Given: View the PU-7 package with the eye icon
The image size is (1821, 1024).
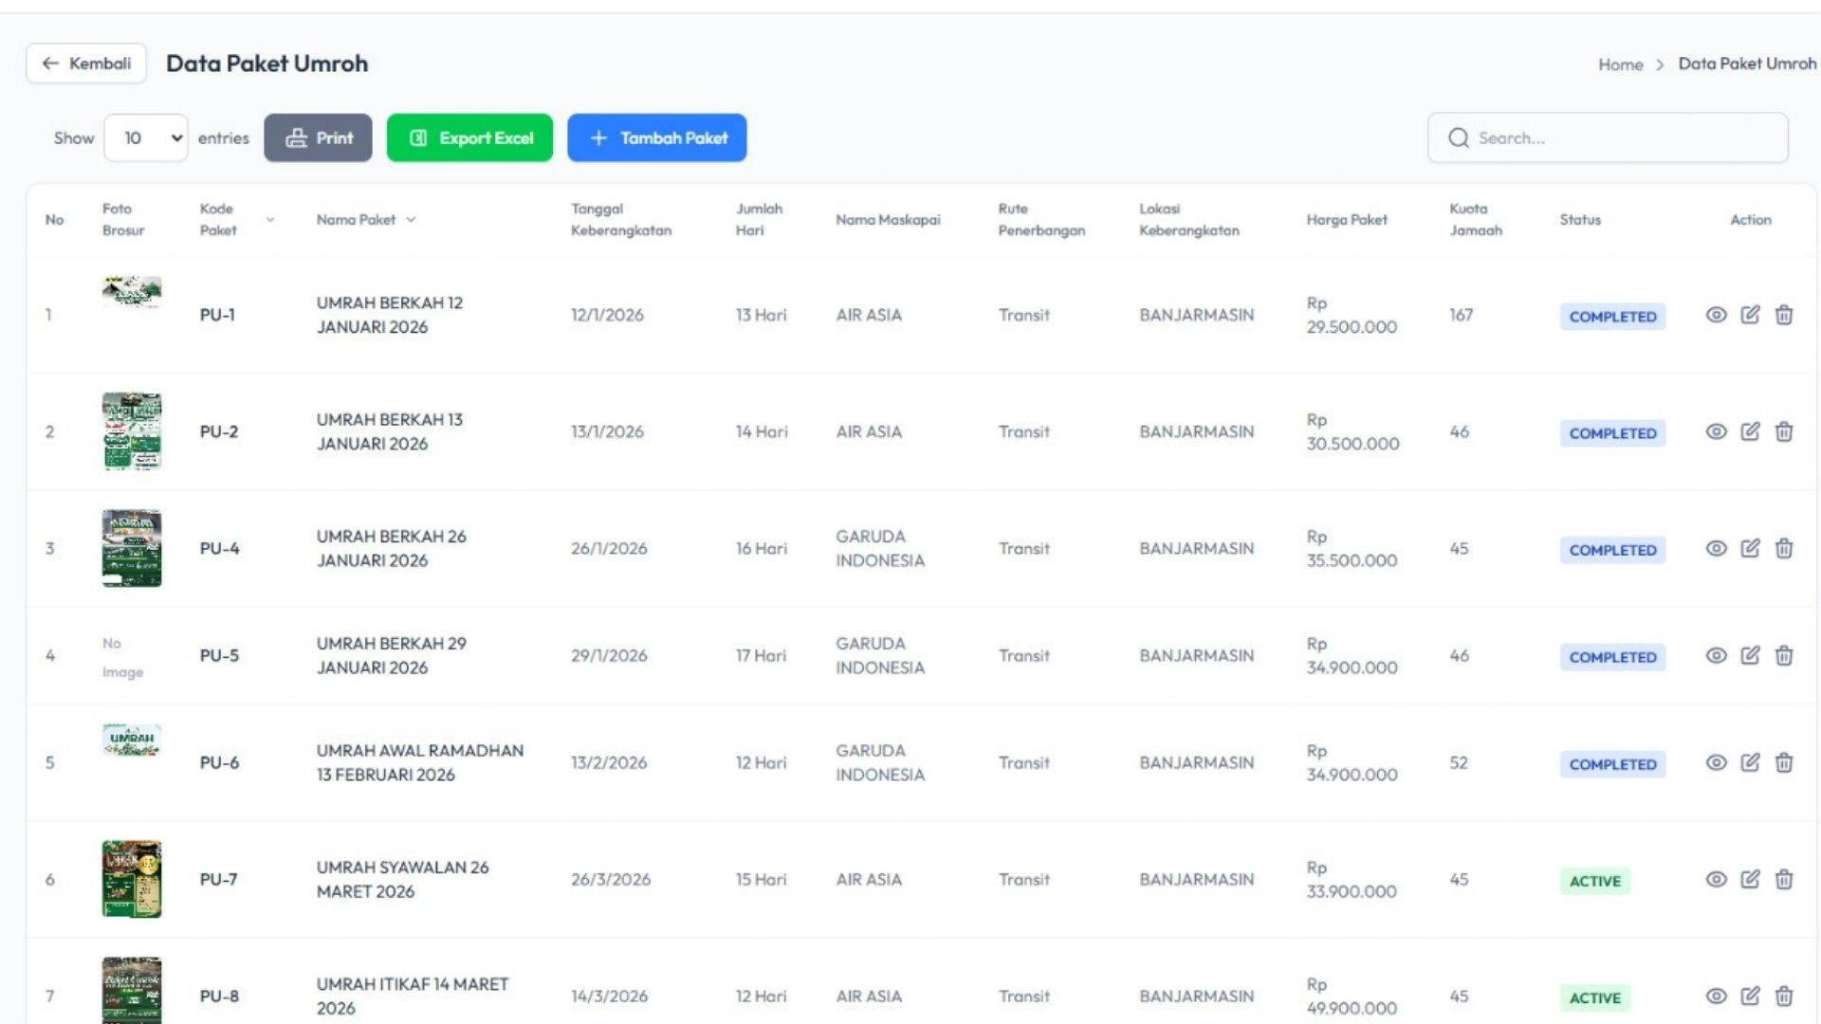Looking at the screenshot, I should coord(1716,879).
